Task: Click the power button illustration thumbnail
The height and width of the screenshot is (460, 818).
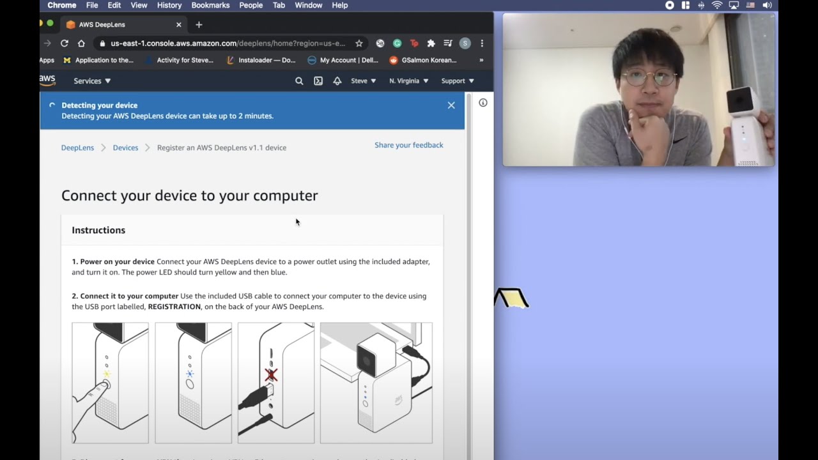Action: coord(110,383)
